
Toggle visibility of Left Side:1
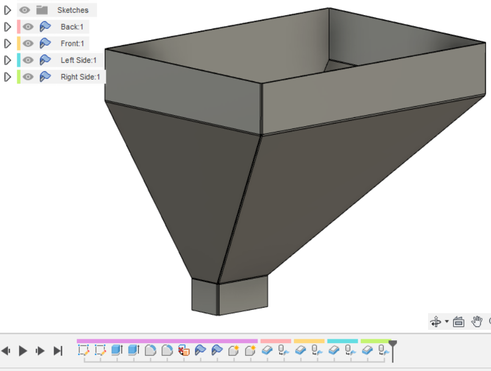tap(27, 60)
